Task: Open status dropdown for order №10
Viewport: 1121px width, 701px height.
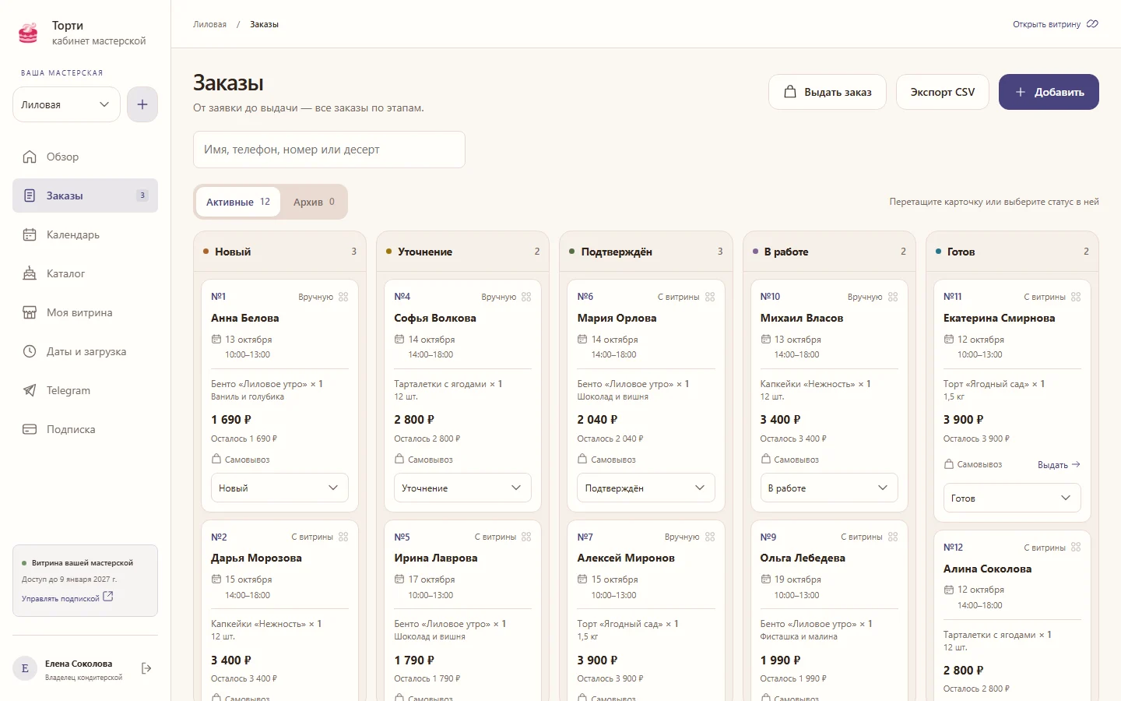Action: click(829, 488)
